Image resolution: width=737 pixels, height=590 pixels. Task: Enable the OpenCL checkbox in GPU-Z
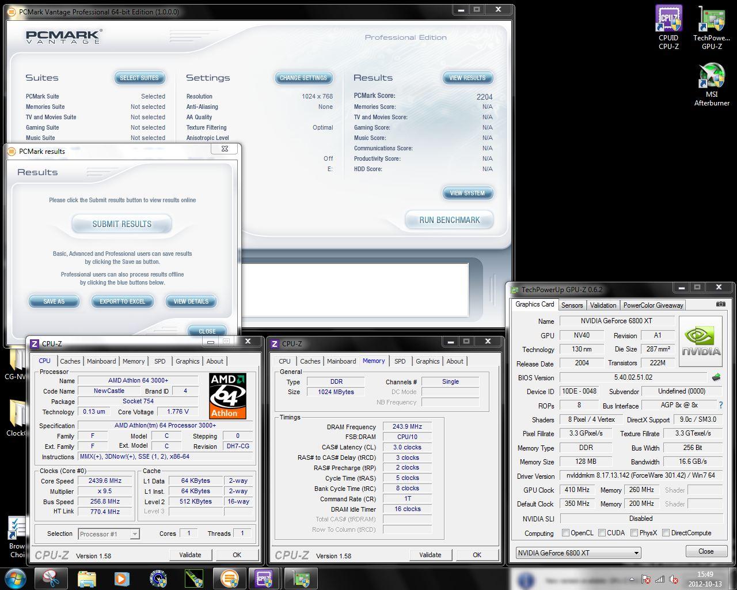[565, 533]
